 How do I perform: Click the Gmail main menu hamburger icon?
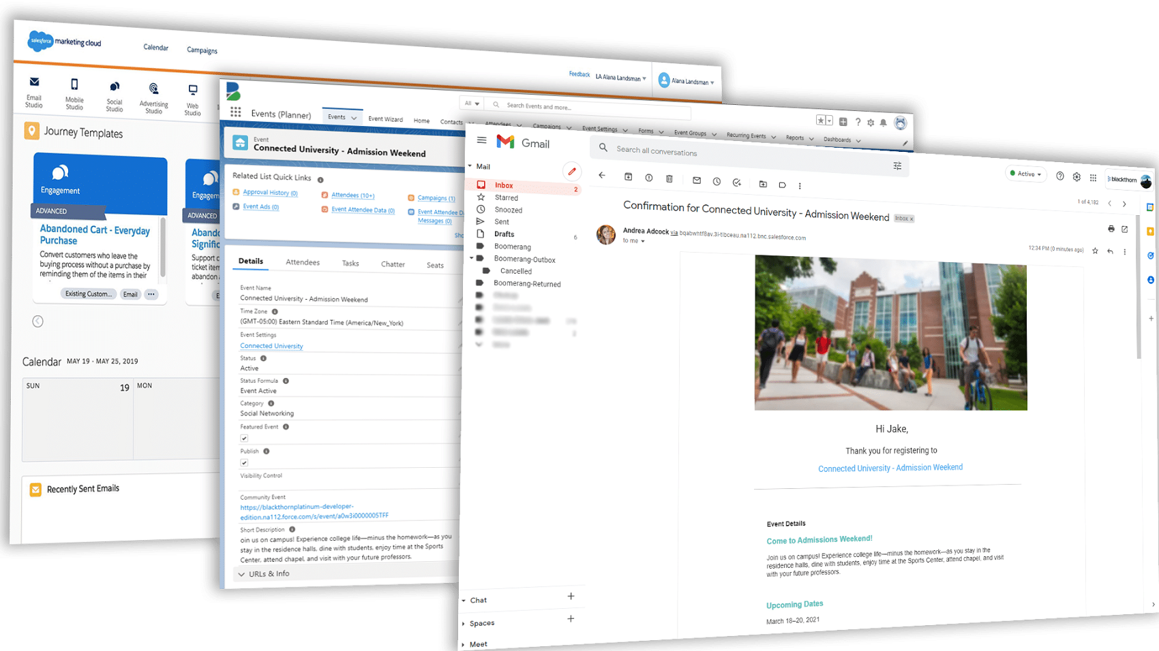pyautogui.click(x=481, y=140)
